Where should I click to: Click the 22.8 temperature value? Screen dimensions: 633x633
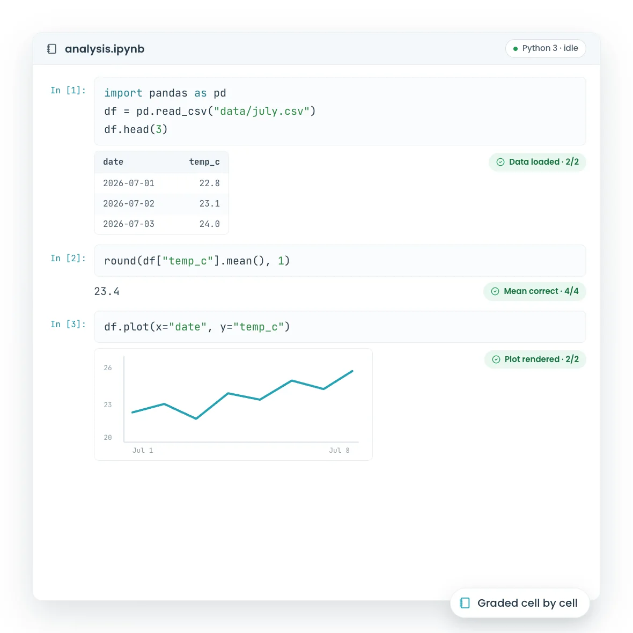pyautogui.click(x=210, y=183)
